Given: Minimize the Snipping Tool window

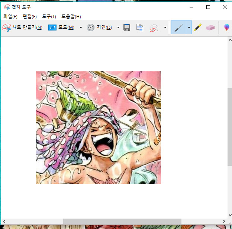Looking at the screenshot, I should [x=191, y=7].
